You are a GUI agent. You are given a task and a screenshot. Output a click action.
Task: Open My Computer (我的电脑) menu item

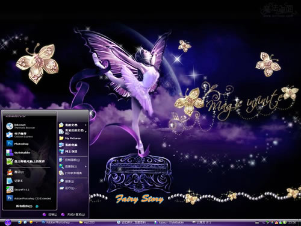[73, 145]
